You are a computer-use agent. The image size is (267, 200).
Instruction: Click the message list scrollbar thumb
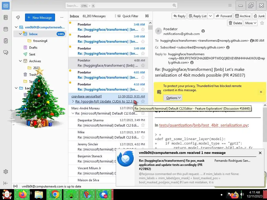pyautogui.click(x=150, y=27)
